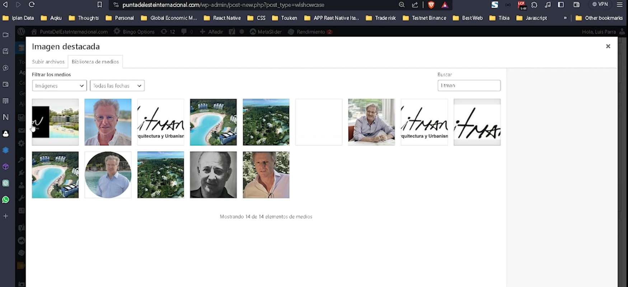Open the red LCP extension icon
The image size is (628, 287).
[x=521, y=5]
